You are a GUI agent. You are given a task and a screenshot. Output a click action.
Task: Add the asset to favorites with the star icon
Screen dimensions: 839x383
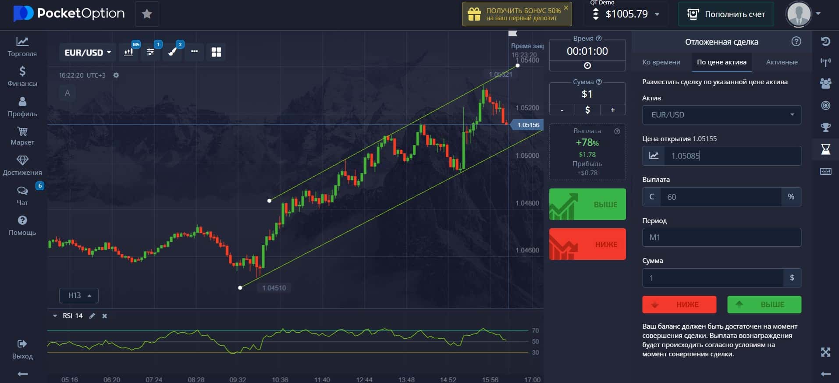pos(147,14)
